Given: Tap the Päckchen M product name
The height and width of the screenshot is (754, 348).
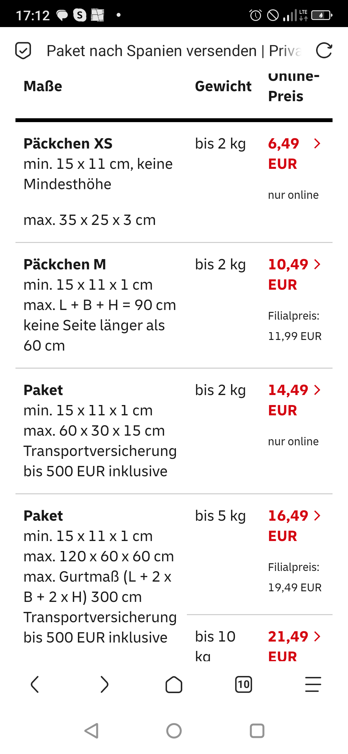Looking at the screenshot, I should pyautogui.click(x=65, y=265).
